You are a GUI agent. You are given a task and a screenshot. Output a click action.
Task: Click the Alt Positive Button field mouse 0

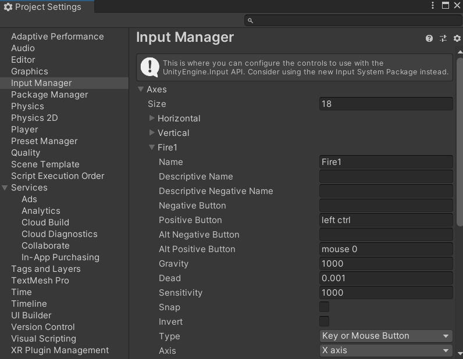point(386,249)
